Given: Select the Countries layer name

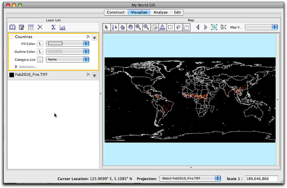Looking at the screenshot, I should [23, 37].
